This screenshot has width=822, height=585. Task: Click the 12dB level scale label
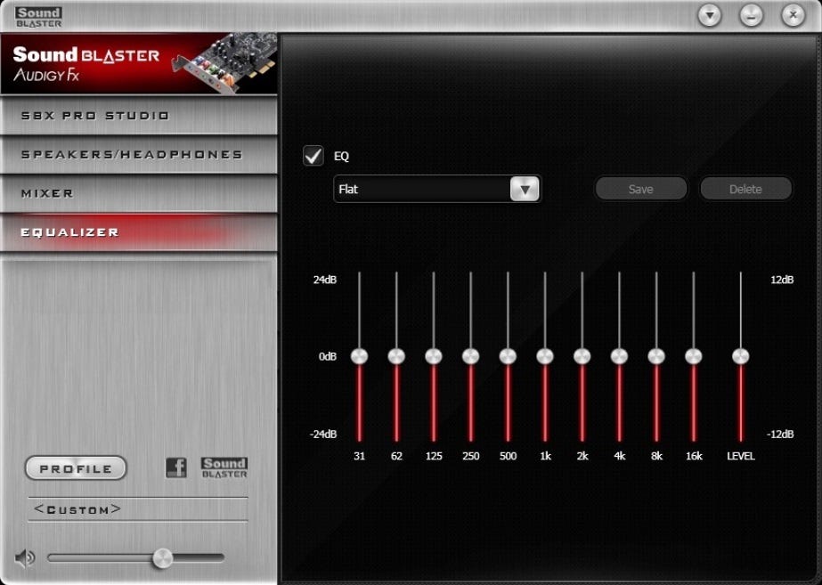782,280
